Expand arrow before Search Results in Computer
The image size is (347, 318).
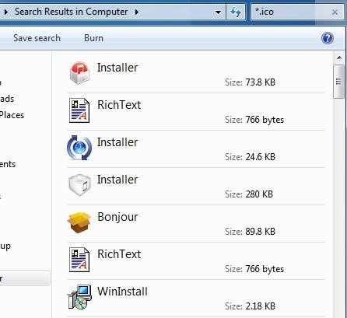coord(6,12)
